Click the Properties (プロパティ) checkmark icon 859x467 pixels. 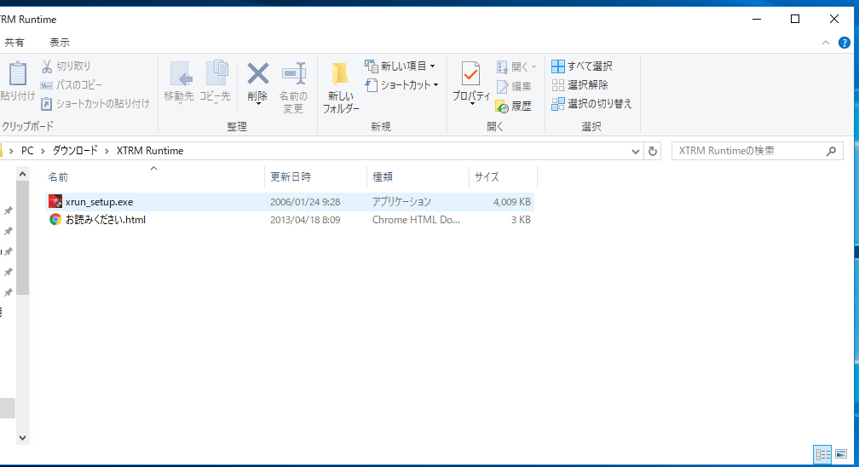coord(470,75)
